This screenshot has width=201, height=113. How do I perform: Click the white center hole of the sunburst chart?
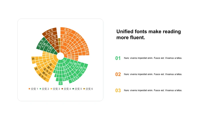(x=60, y=56)
